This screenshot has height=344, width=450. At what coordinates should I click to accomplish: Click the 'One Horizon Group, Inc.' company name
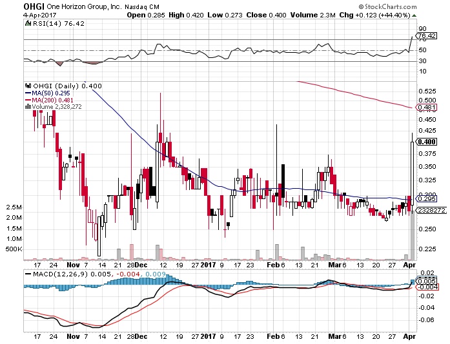point(84,6)
